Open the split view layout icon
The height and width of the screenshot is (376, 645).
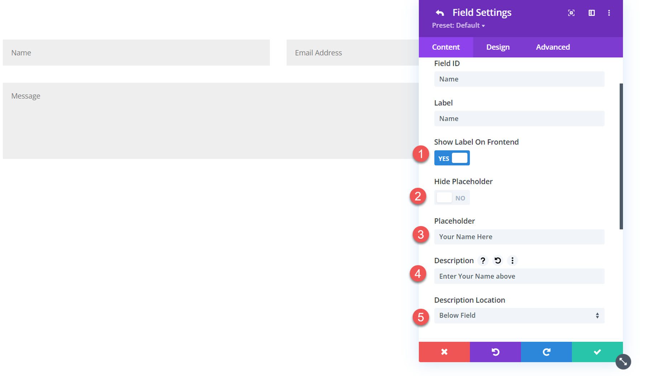591,13
